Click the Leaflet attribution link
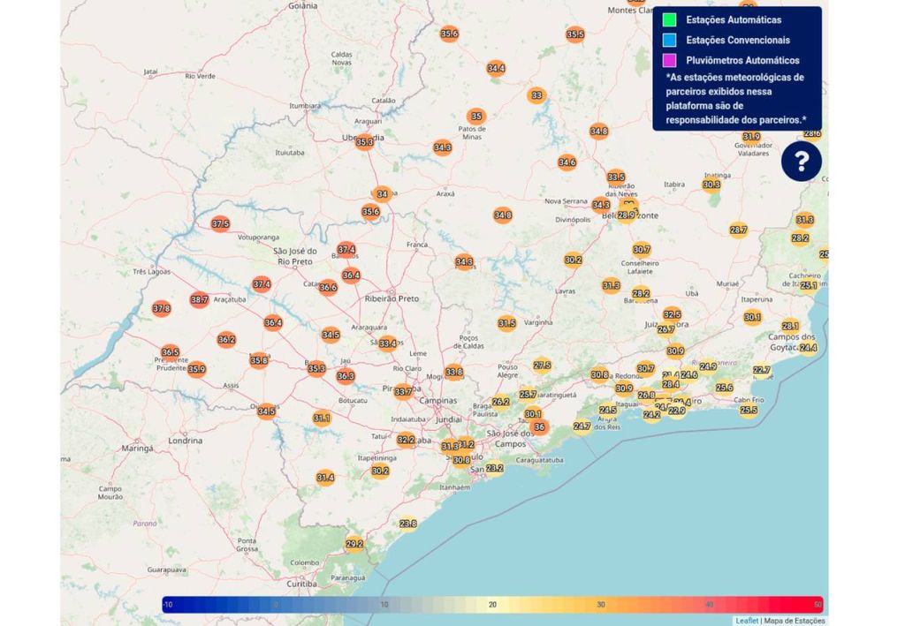The height and width of the screenshot is (626, 905). point(747,620)
